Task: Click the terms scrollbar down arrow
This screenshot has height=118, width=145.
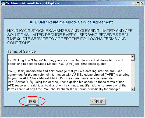Action: pyautogui.click(x=133, y=89)
